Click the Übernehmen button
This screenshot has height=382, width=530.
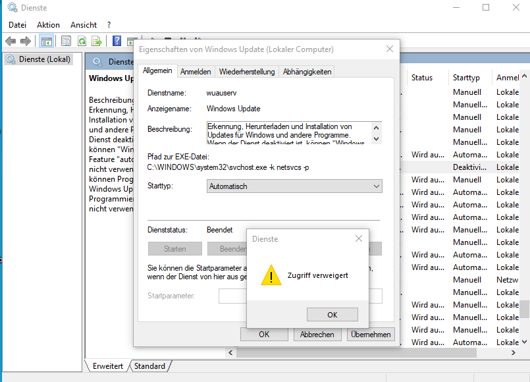pos(371,335)
